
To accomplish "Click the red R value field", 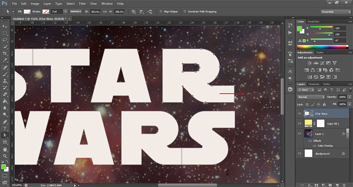I will 340,28.
